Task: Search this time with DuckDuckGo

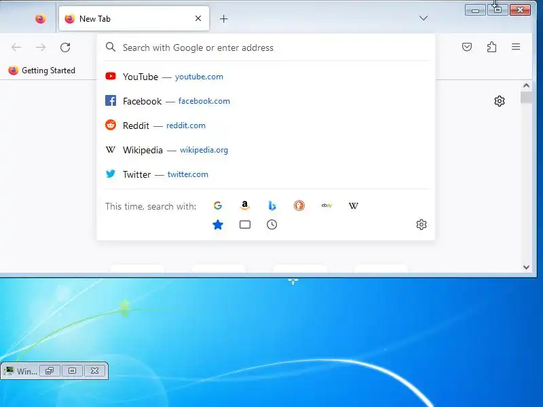Action: pos(299,206)
